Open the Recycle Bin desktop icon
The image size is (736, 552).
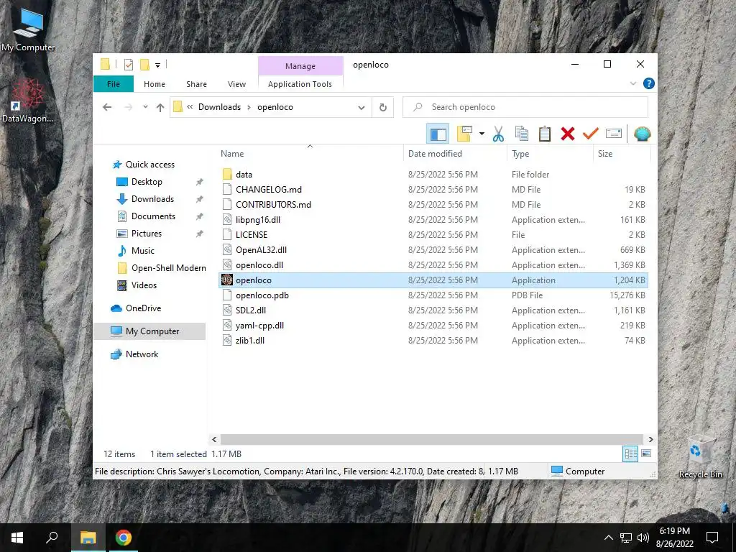point(700,458)
